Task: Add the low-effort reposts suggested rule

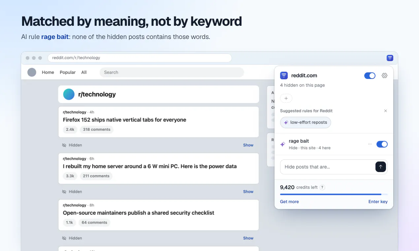Action: (x=306, y=122)
